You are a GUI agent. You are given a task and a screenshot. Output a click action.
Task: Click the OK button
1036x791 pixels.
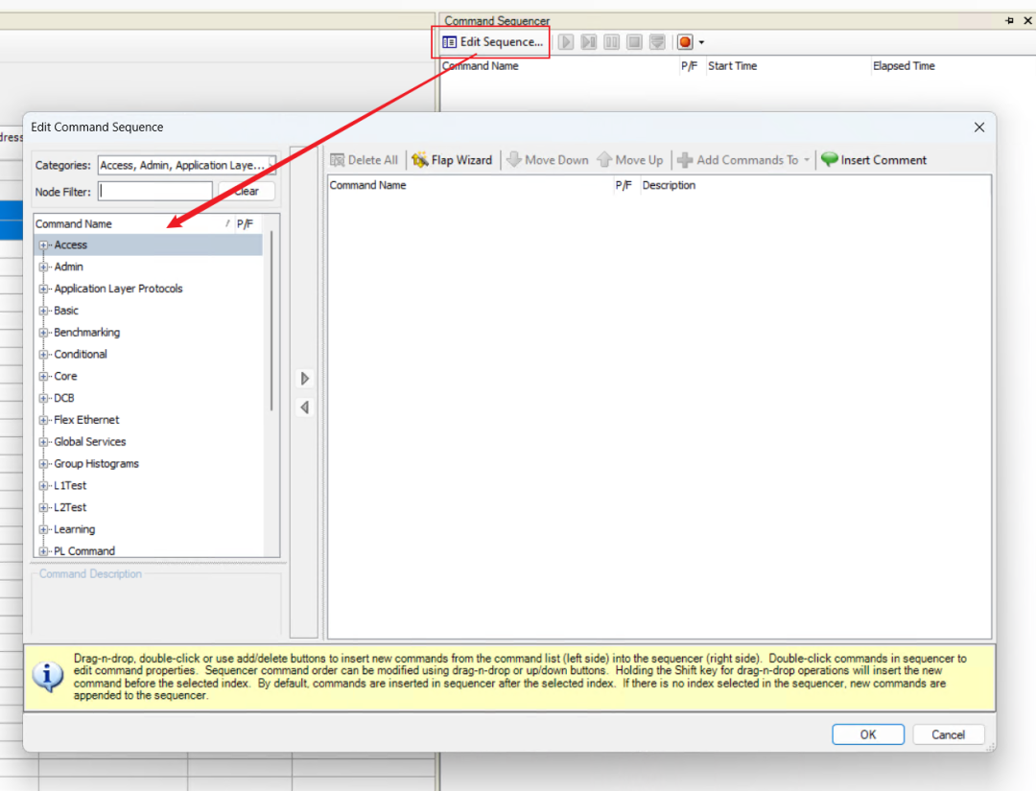[x=867, y=734]
